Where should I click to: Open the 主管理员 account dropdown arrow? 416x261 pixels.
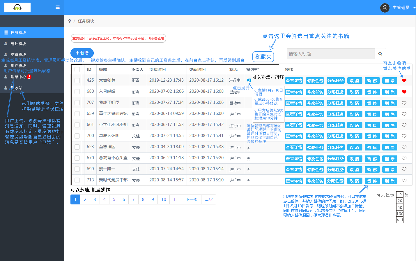(414, 8)
